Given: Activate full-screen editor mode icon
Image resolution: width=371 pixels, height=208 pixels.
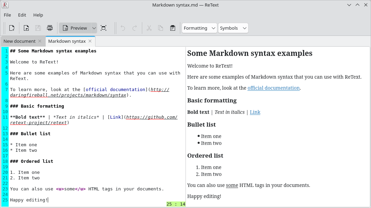Looking at the screenshot, I should [x=103, y=28].
